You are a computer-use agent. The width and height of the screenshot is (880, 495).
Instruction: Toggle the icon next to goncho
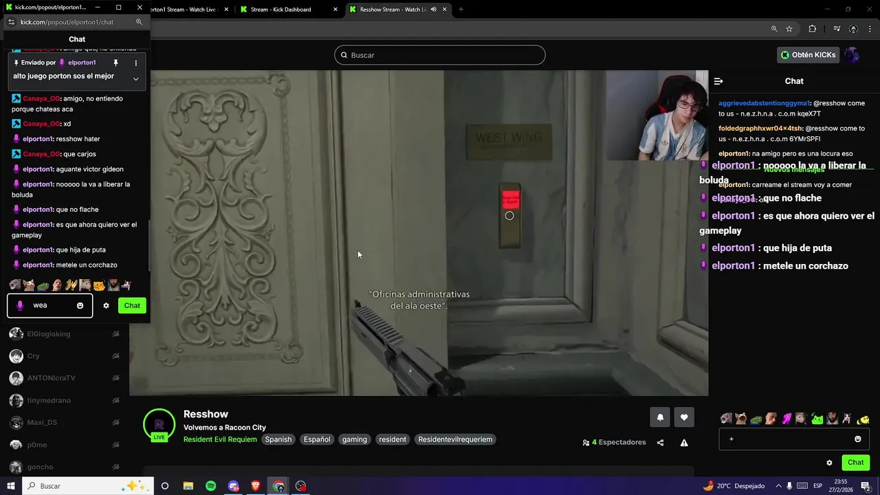tap(115, 467)
